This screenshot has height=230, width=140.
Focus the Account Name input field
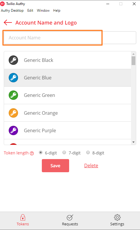[70, 38]
